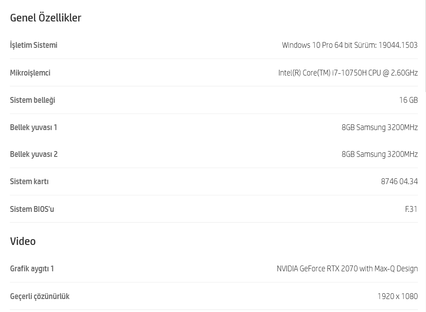Select the Sistem kartı label
This screenshot has width=426, height=312.
point(30,181)
